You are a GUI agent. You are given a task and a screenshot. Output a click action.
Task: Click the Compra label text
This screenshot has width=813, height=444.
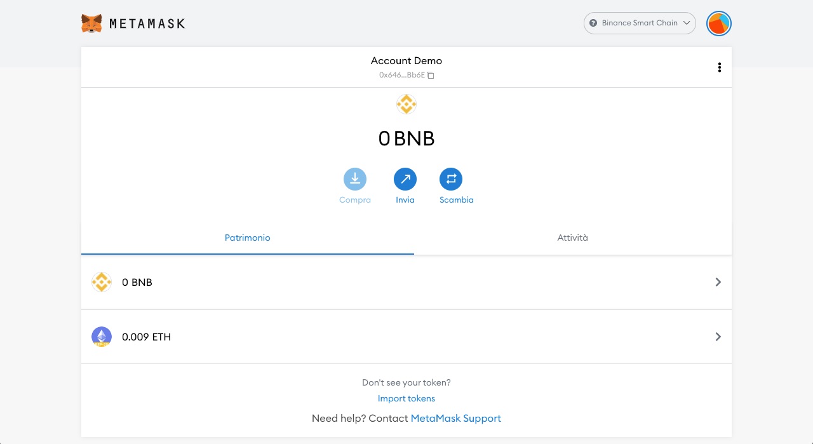[355, 200]
